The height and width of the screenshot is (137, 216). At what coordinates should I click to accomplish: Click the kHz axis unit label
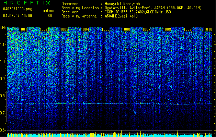(x=3, y=28)
